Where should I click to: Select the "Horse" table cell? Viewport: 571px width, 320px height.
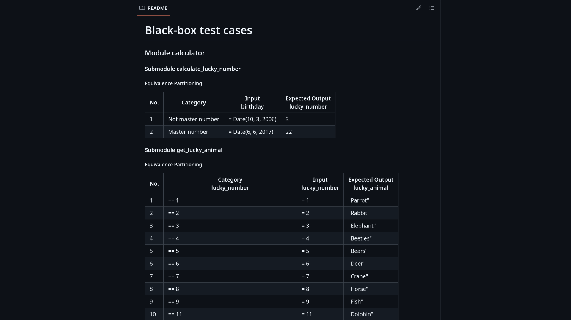pos(371,289)
